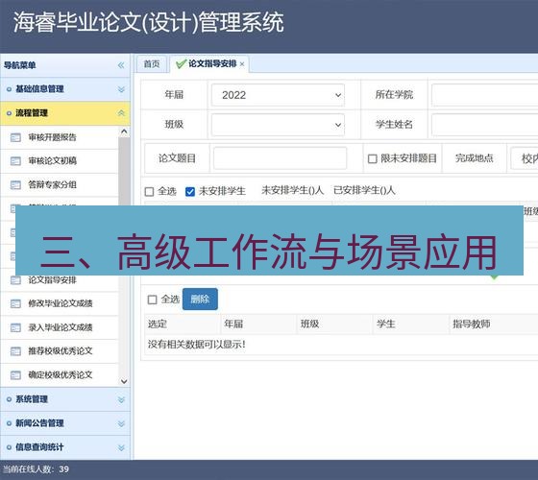538x480 pixels.
Task: Click the bullet icon of 流程管理
Action: coord(9,113)
